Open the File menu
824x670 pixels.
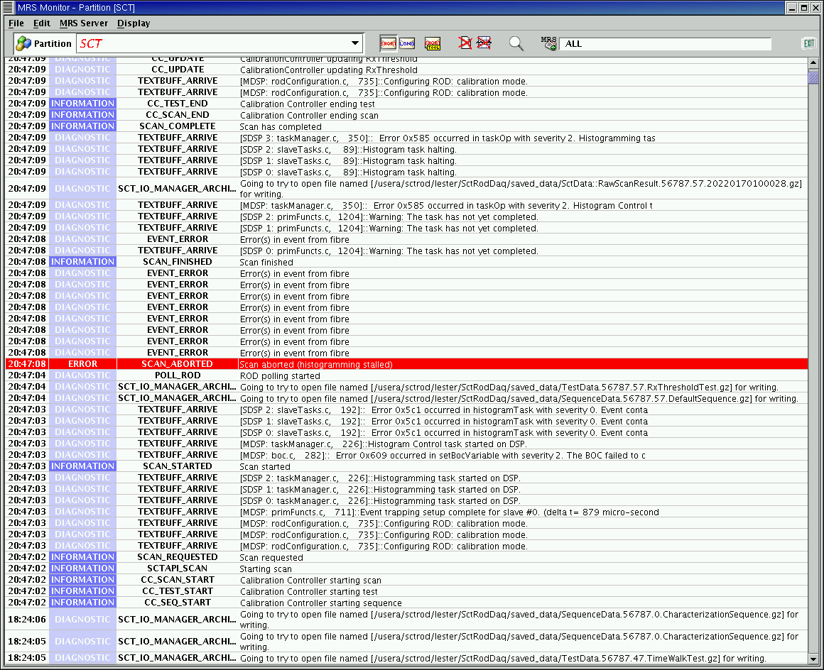point(16,23)
